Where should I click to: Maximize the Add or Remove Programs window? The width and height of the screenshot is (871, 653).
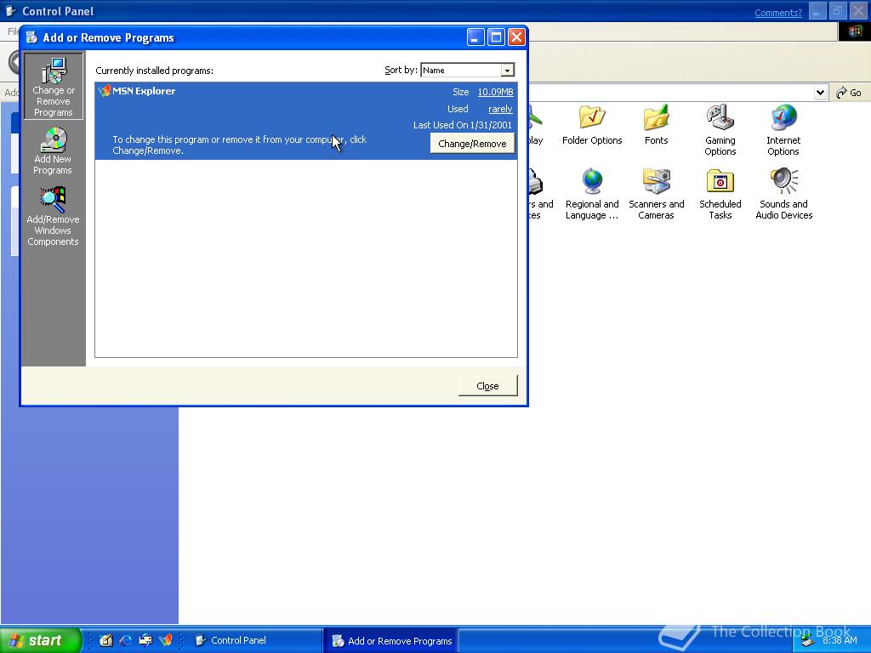(x=496, y=37)
